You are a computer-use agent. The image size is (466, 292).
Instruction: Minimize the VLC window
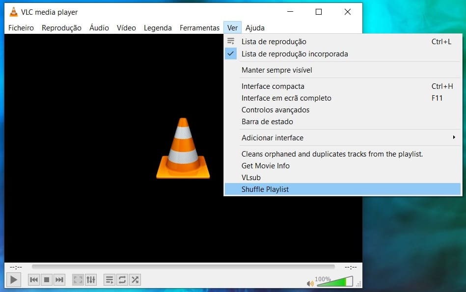(x=290, y=12)
